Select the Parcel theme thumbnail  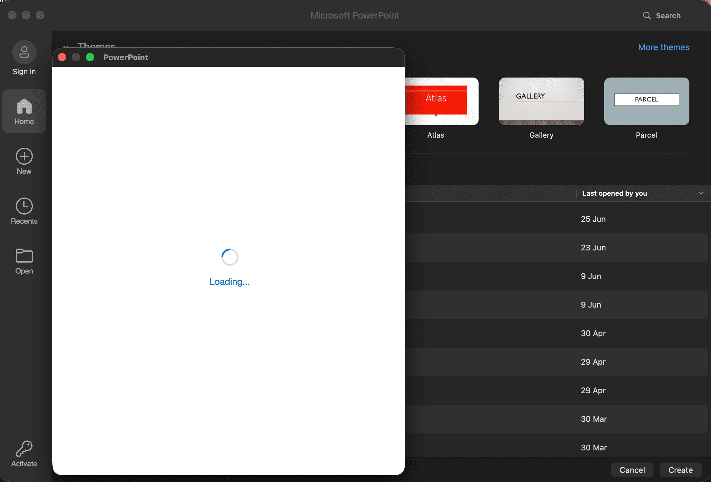tap(647, 101)
